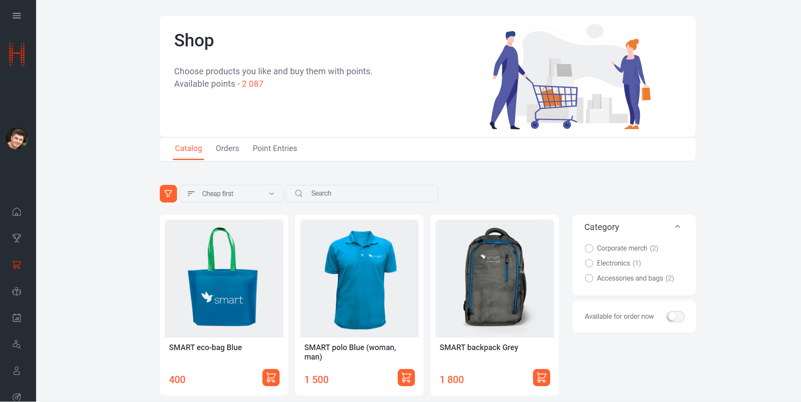The width and height of the screenshot is (801, 402).
Task: Switch to the Point Entries tab
Action: [x=275, y=148]
